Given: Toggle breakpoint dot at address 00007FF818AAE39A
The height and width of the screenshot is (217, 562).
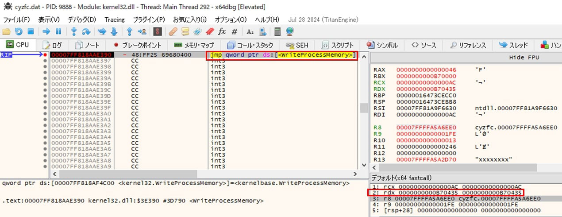Looking at the screenshot, I should click(x=45, y=78).
